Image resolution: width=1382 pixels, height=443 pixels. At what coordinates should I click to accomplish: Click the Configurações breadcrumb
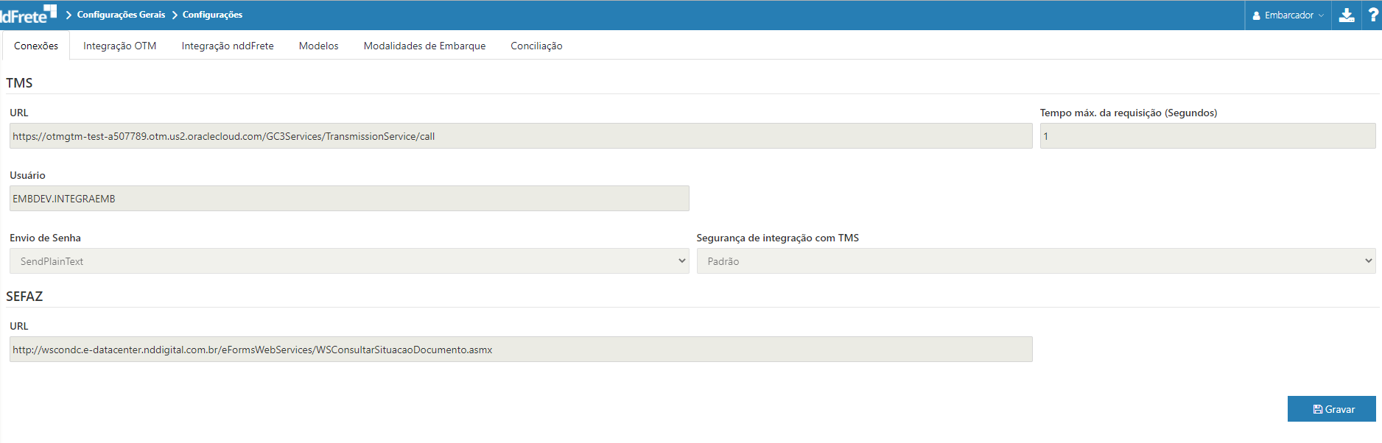coord(212,15)
